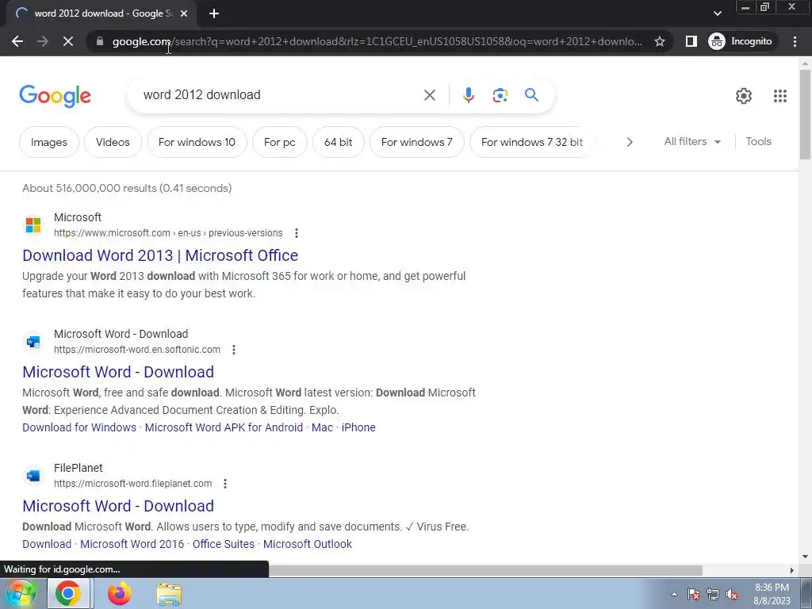Click the Incognito profile indicator

click(741, 41)
